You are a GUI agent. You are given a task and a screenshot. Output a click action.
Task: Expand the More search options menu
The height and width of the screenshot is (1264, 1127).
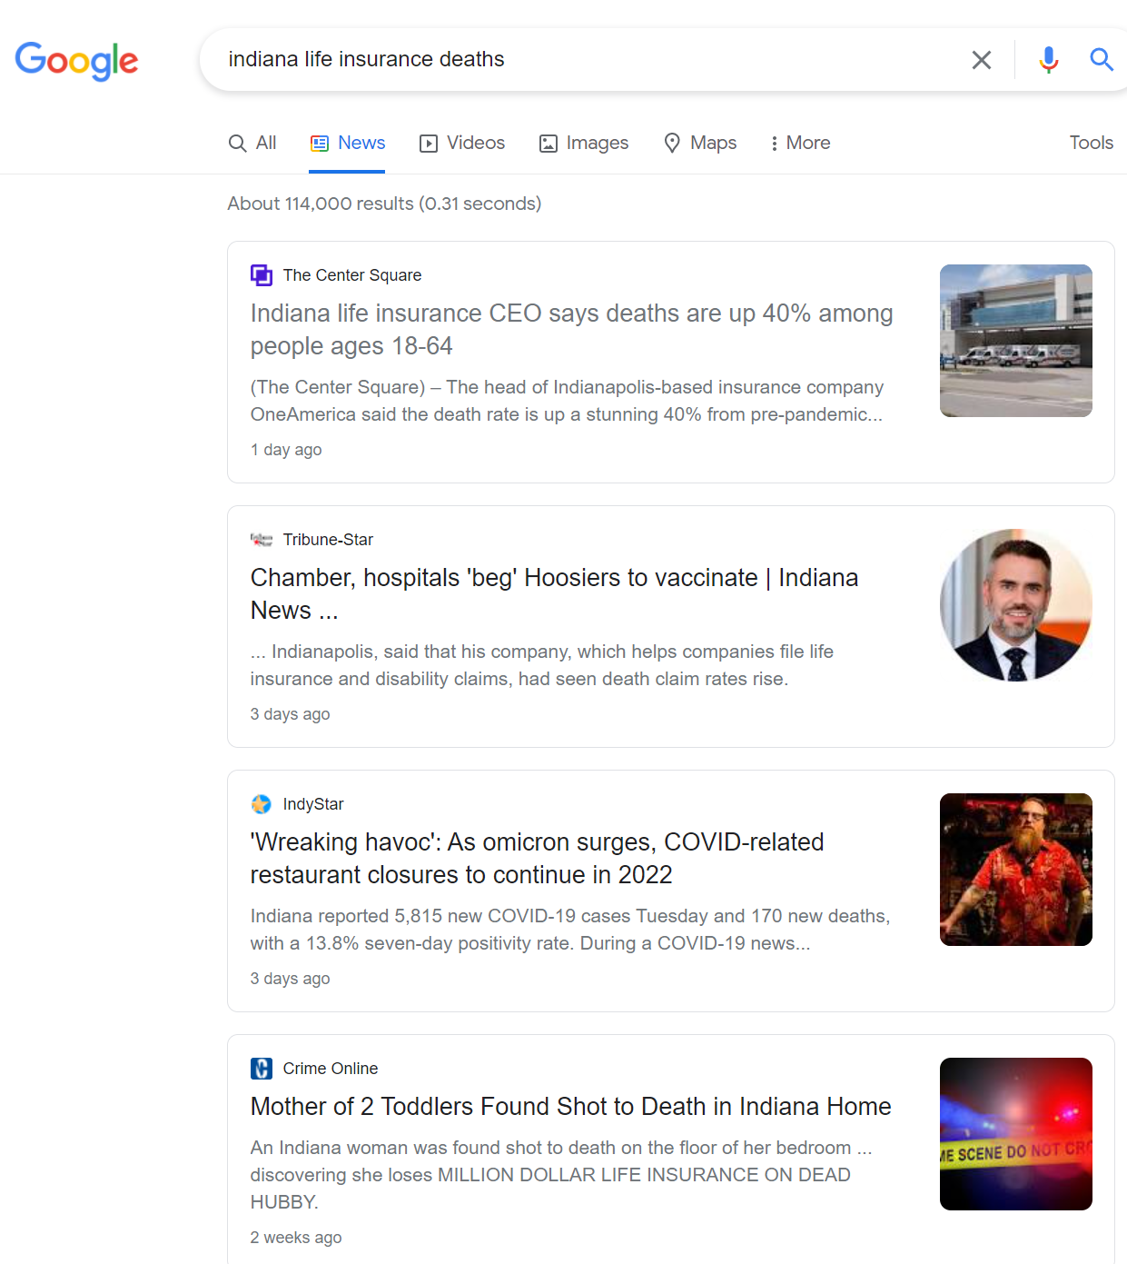800,143
